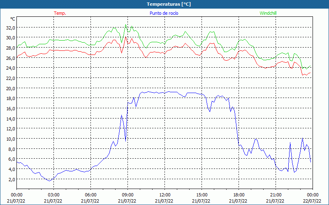Click the '°C' axis unit label

pyautogui.click(x=13, y=19)
